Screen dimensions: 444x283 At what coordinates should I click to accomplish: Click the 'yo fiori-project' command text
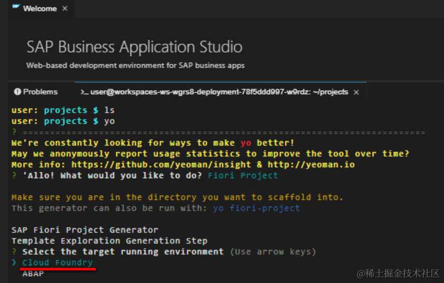click(x=256, y=208)
